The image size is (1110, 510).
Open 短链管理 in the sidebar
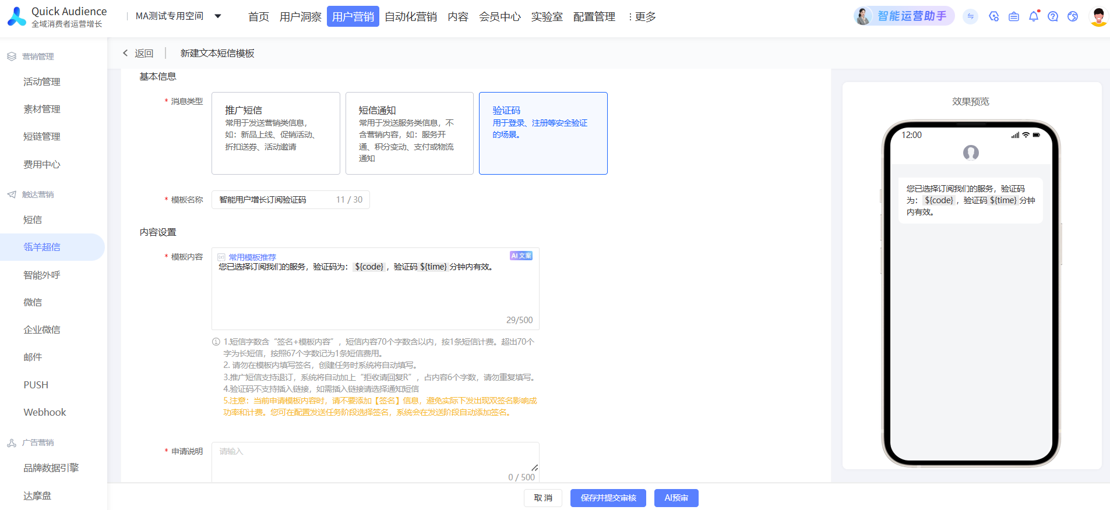42,136
